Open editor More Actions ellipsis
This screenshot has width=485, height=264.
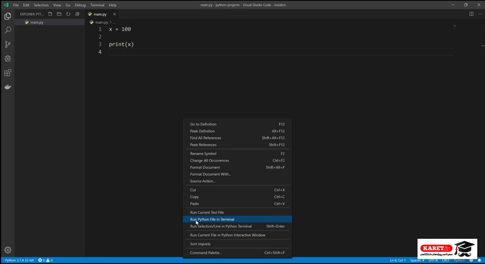(480, 14)
